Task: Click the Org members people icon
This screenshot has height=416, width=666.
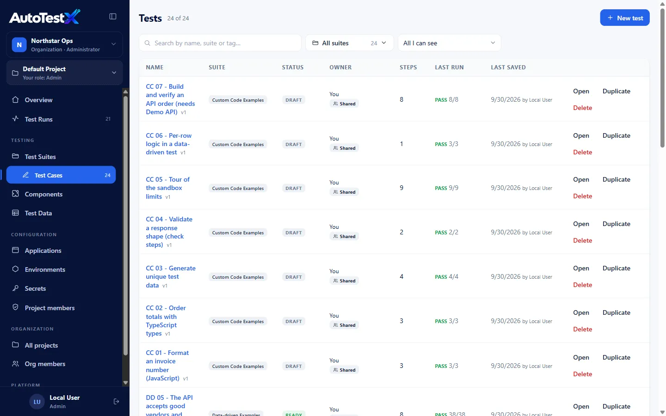Action: [x=15, y=364]
